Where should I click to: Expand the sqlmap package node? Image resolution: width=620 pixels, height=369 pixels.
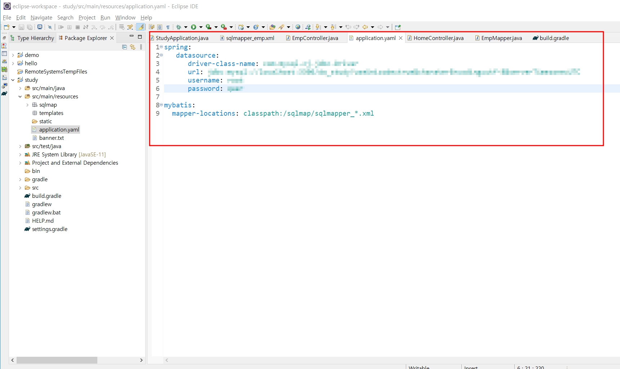pos(27,105)
